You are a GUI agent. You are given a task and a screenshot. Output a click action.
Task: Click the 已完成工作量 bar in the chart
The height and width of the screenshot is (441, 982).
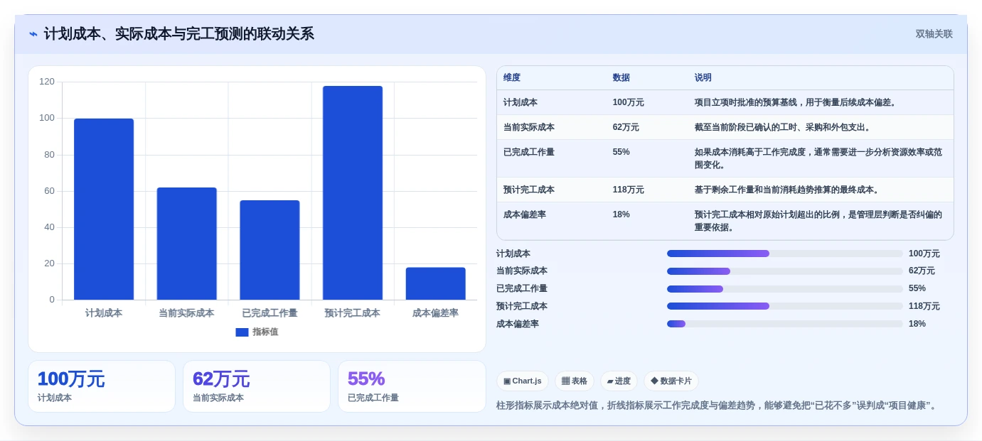click(x=269, y=250)
